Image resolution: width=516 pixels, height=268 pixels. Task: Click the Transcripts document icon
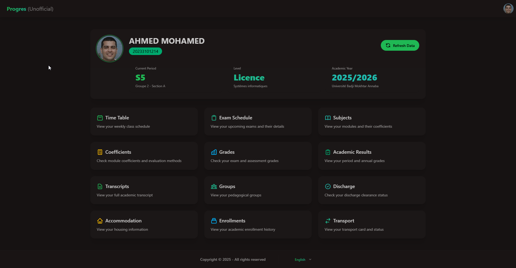(100, 186)
